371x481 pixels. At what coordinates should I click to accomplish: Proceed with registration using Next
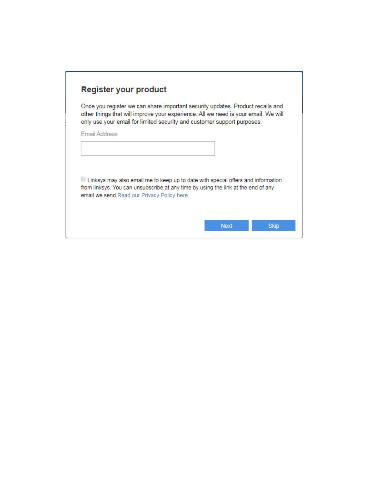(x=226, y=225)
